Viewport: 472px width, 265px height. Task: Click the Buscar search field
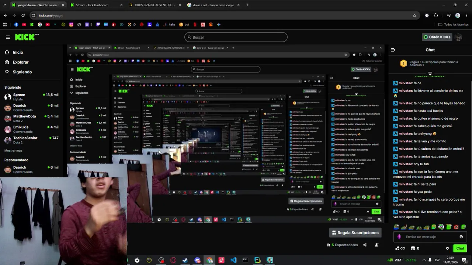coord(236,37)
